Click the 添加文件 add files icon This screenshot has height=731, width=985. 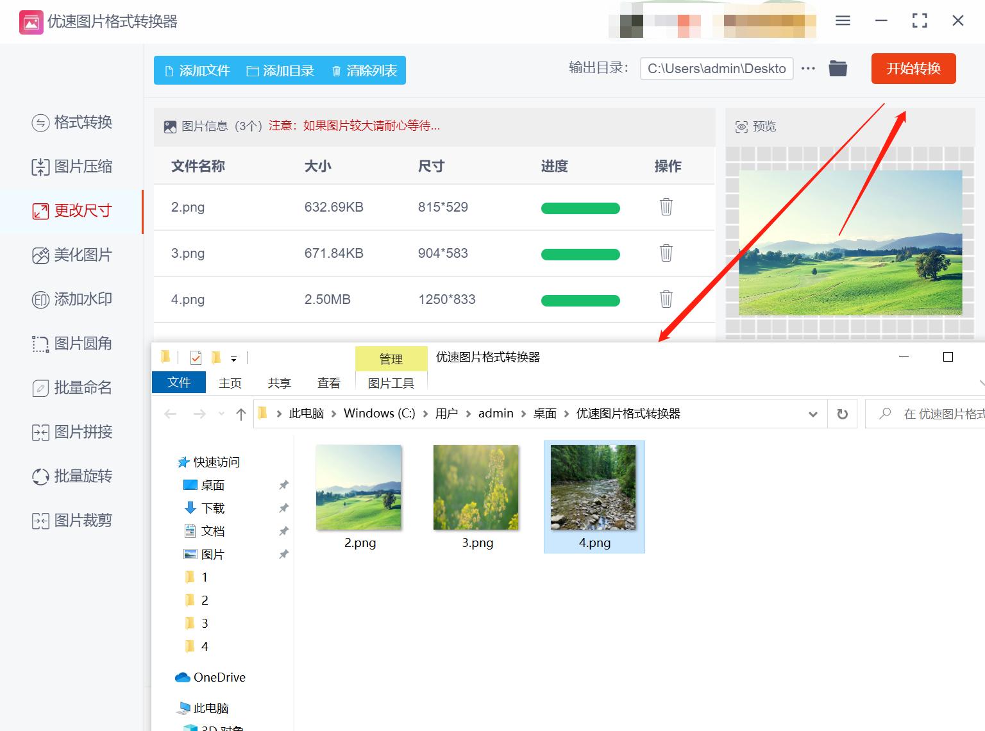click(169, 71)
